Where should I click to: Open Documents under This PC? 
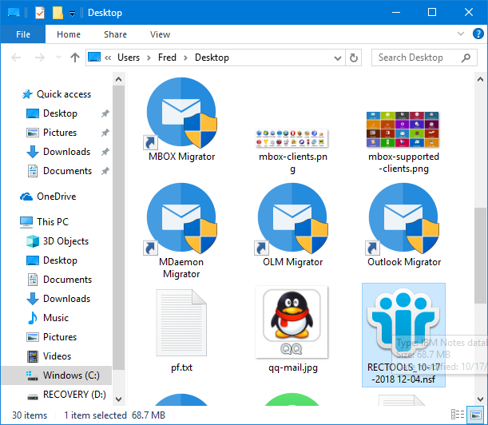(68, 280)
